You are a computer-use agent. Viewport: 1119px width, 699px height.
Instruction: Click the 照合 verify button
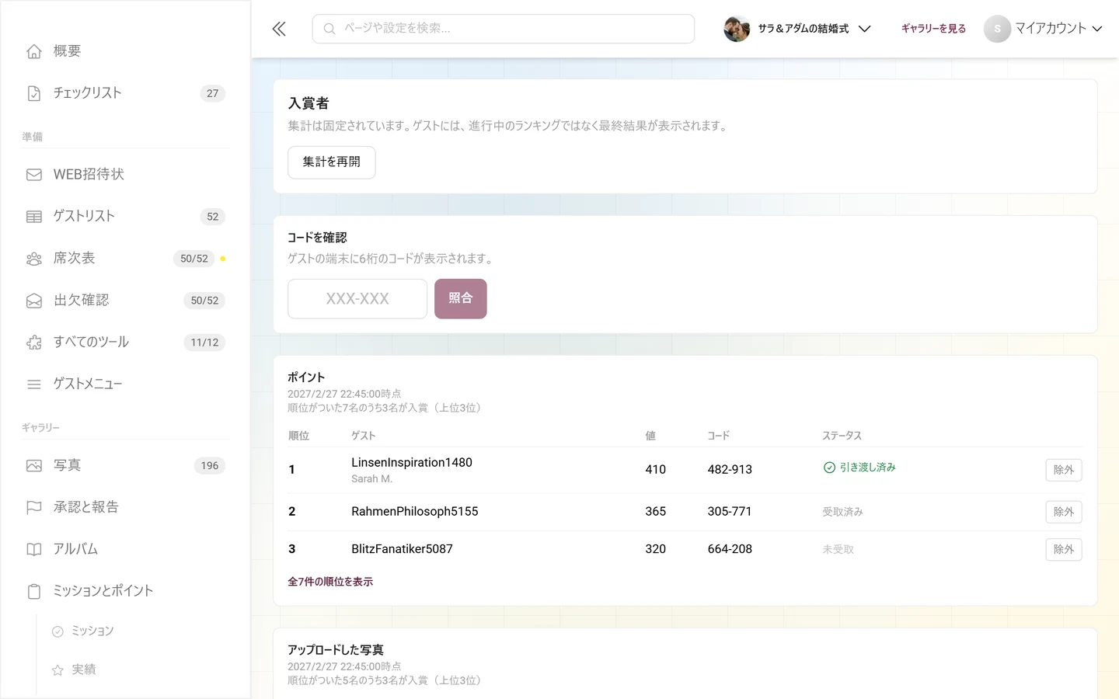[x=461, y=299]
